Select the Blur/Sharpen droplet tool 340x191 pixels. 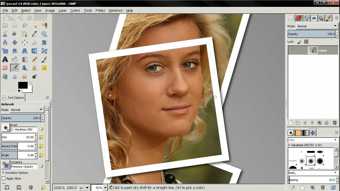(15, 76)
